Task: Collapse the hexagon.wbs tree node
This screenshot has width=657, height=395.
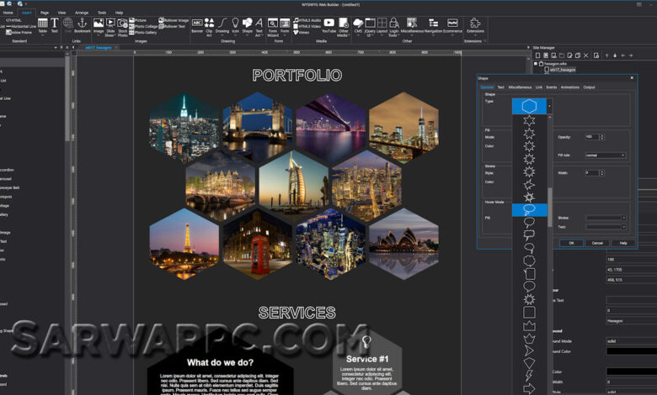Action: tap(536, 64)
